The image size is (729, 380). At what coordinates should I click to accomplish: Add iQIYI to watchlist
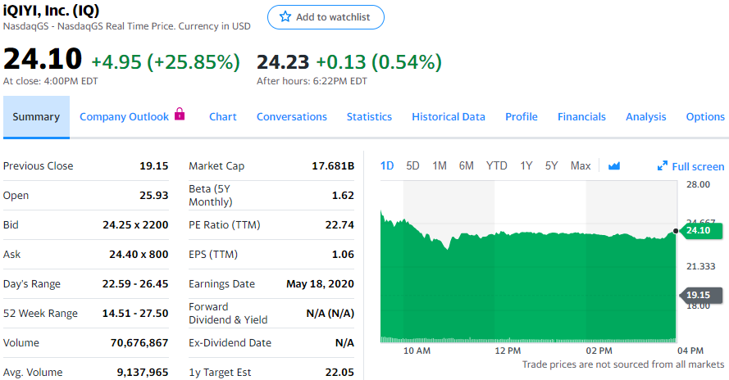[326, 17]
